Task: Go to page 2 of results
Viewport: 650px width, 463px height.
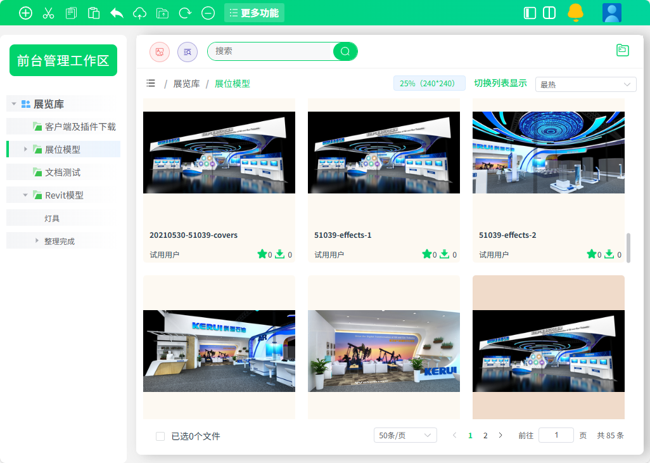Action: pos(485,436)
